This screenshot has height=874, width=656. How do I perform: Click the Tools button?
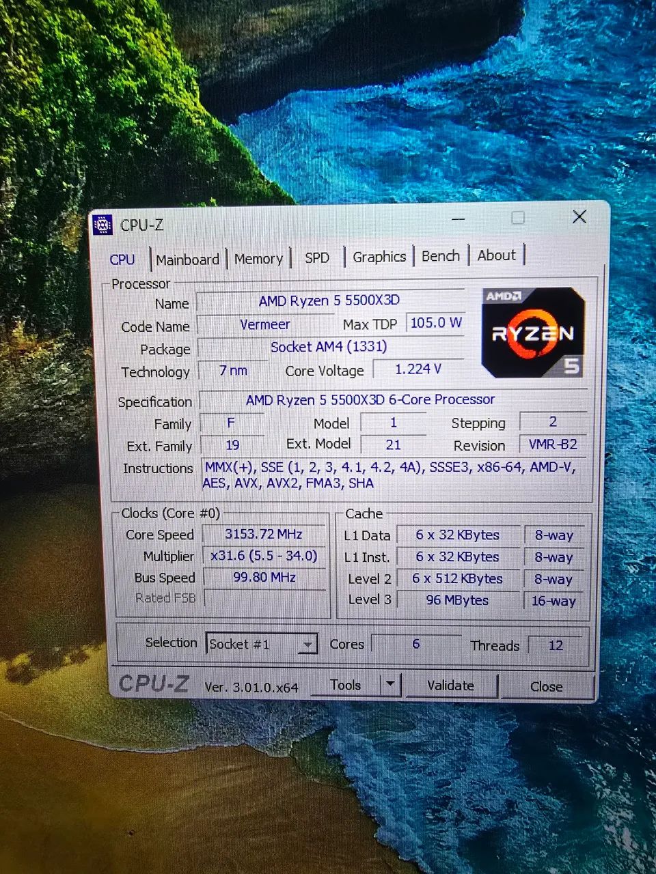tap(345, 685)
